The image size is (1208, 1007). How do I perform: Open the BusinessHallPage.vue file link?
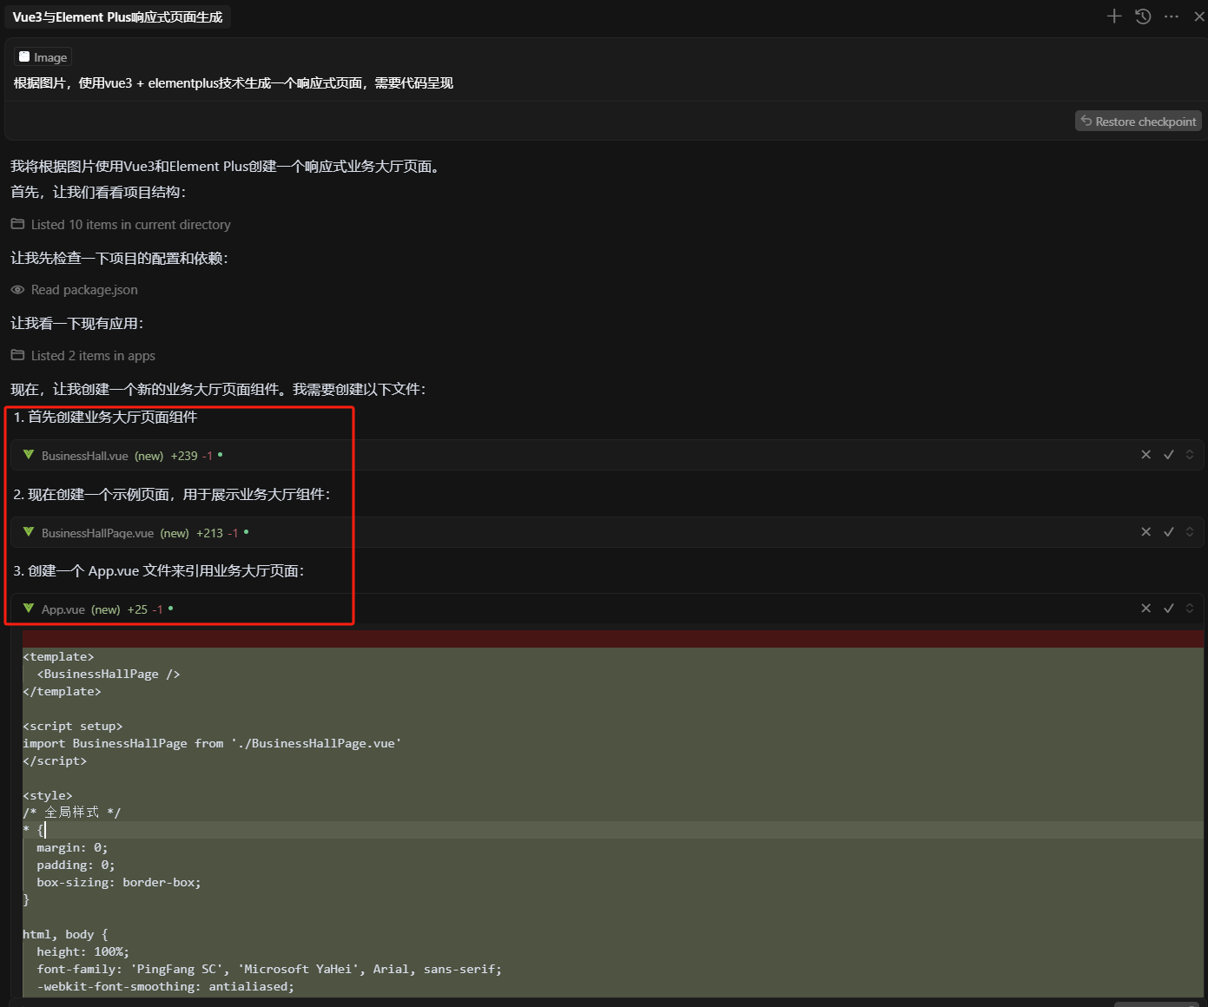(x=97, y=533)
